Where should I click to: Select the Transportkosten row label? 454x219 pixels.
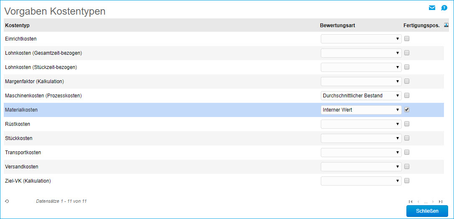tap(23, 153)
